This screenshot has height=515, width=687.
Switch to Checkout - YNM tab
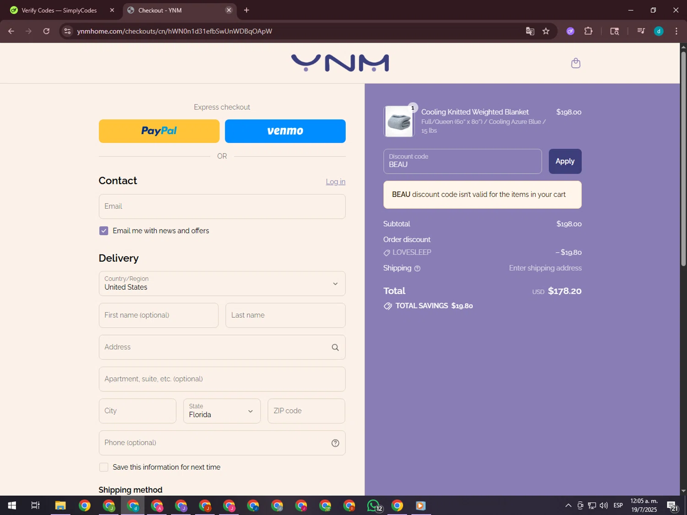180,10
